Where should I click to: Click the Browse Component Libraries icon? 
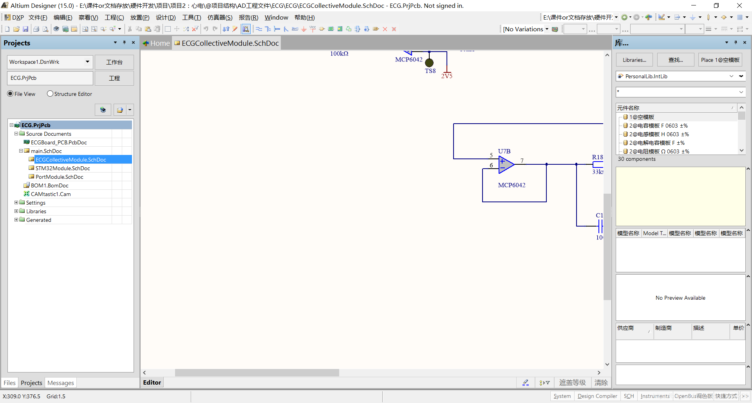coord(246,29)
